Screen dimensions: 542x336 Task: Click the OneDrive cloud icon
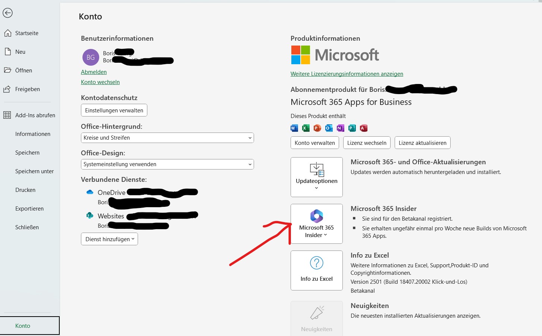90,192
